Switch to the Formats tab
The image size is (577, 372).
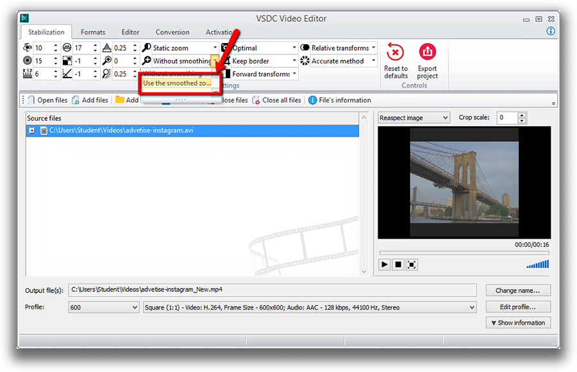click(92, 31)
